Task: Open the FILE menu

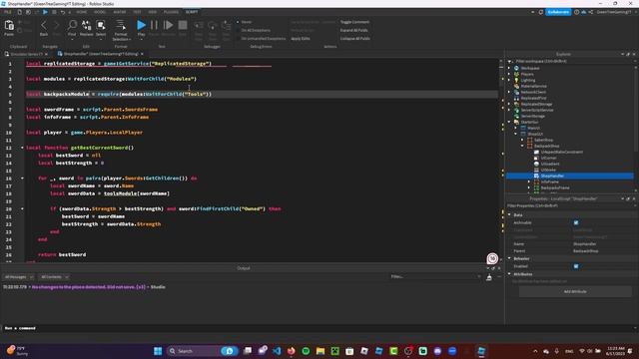Action: (x=7, y=12)
